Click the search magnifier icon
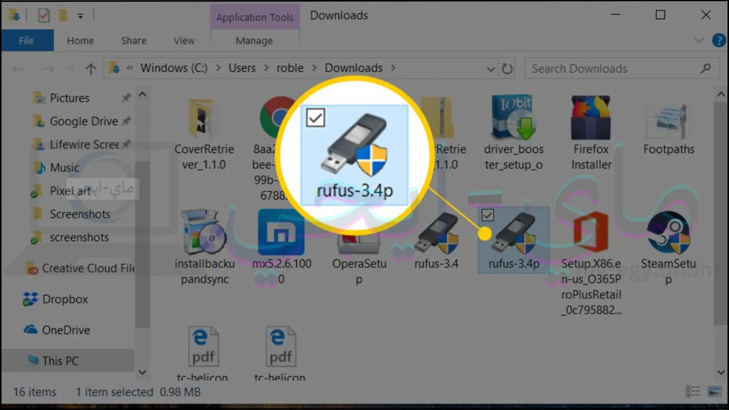Viewport: 729px width, 410px height. [x=706, y=68]
